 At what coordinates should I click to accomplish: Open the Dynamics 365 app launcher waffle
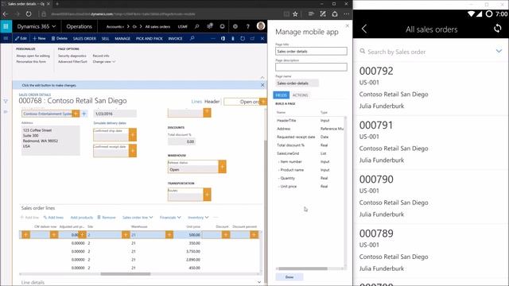pos(6,26)
